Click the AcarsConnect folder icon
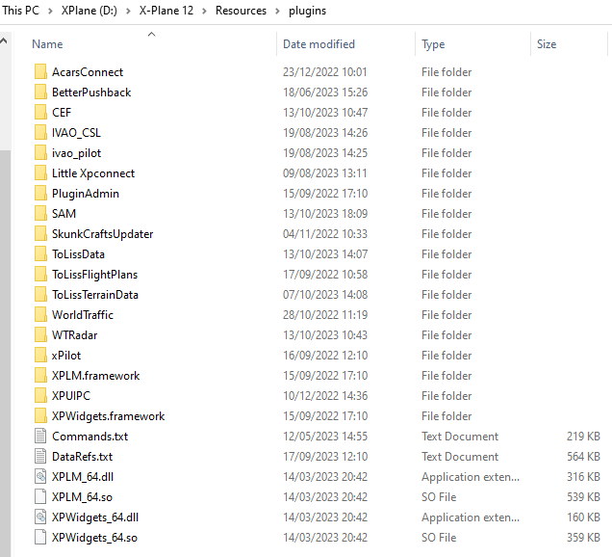 point(40,72)
